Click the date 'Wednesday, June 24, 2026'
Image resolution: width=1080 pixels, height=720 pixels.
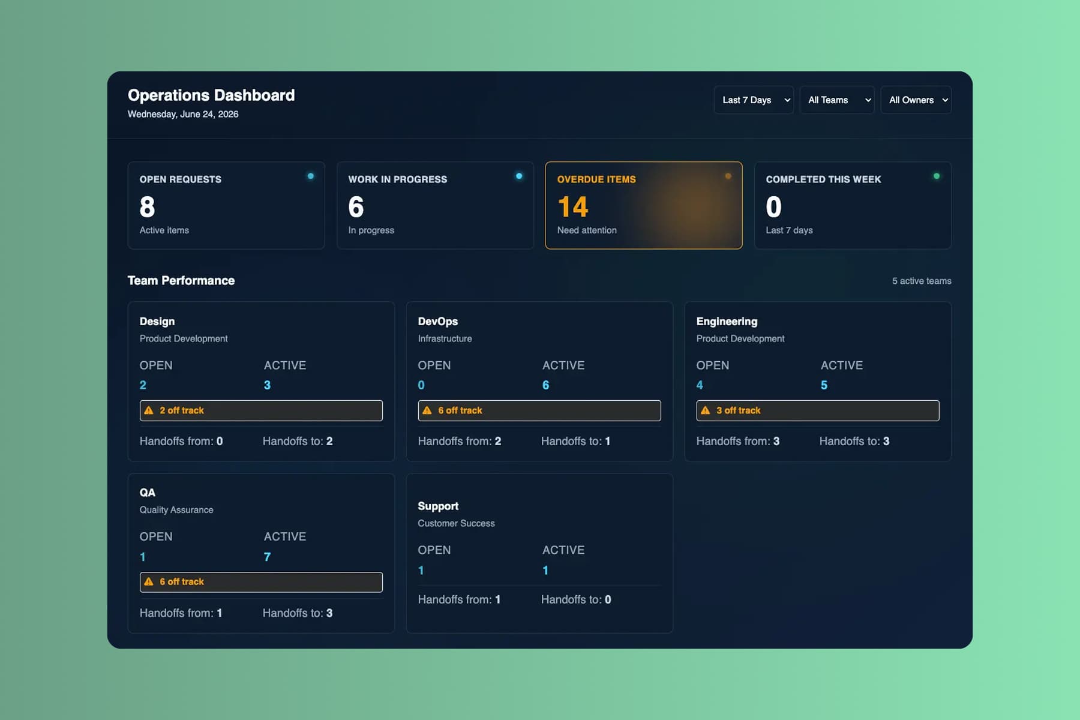(x=183, y=114)
